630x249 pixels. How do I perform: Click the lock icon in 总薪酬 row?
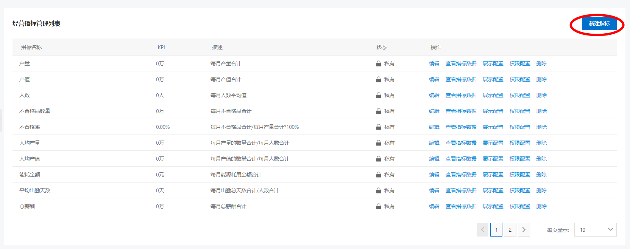[x=378, y=206]
